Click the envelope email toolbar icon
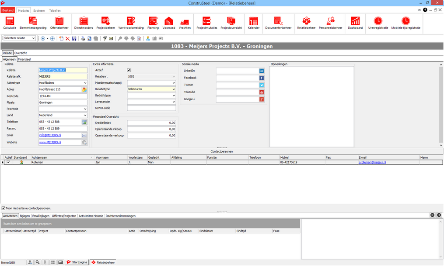Screen dimensions: 444x266 pos(111,38)
